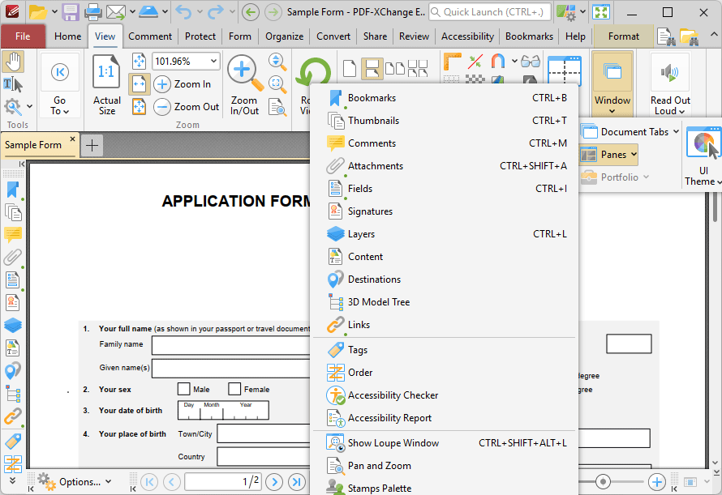The width and height of the screenshot is (722, 495).
Task: Click the Undo arrow icon
Action: [x=183, y=12]
